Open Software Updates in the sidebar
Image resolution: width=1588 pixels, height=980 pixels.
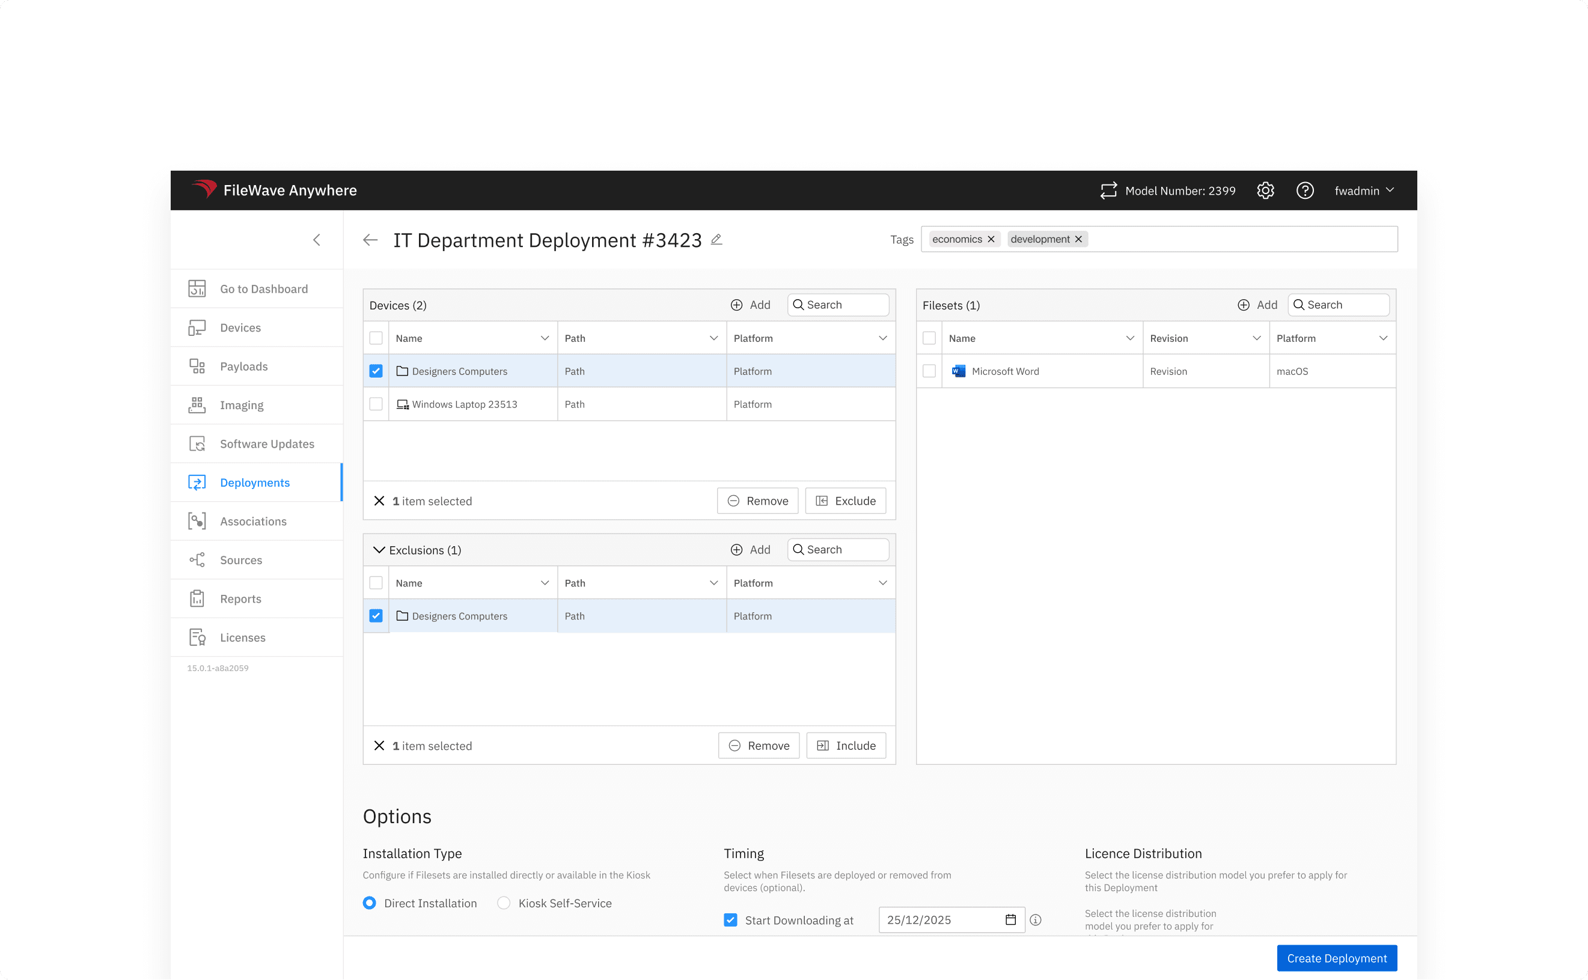[266, 444]
